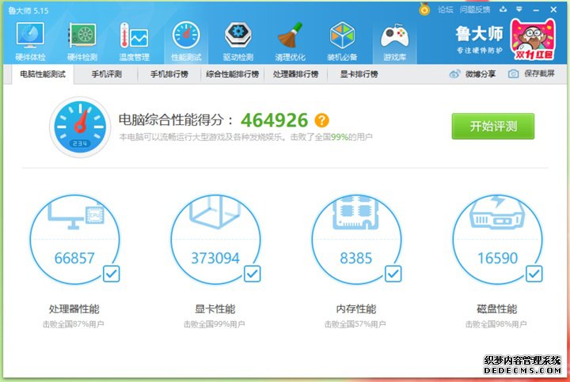The height and width of the screenshot is (382, 570).
Task: Open 温度管理 temperature management icon
Action: coord(134,36)
